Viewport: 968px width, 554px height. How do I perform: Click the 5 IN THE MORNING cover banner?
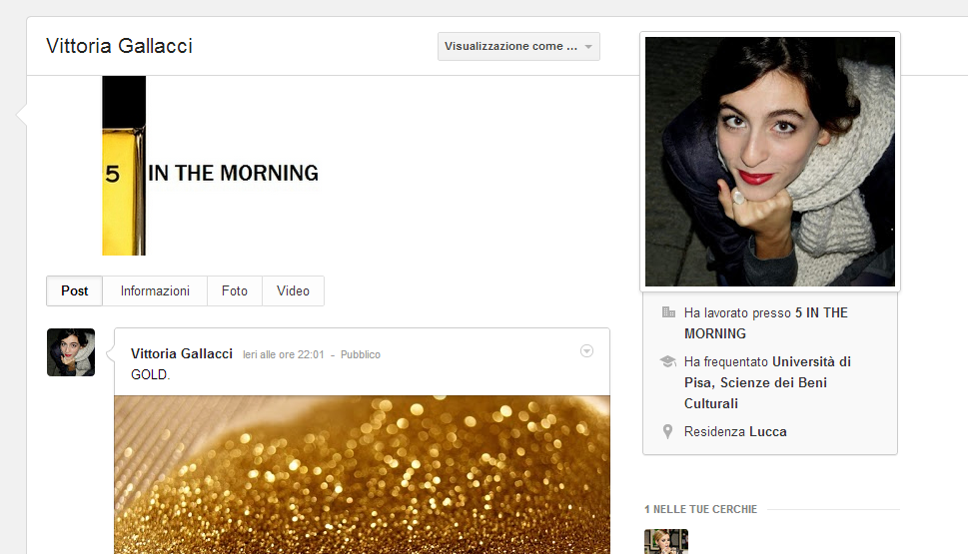click(x=211, y=166)
